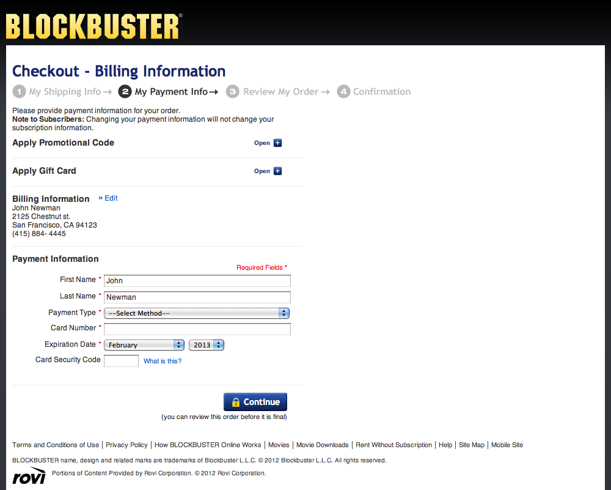Open the expiration year dropdown showing 2013
Image resolution: width=611 pixels, height=490 pixels.
[206, 344]
